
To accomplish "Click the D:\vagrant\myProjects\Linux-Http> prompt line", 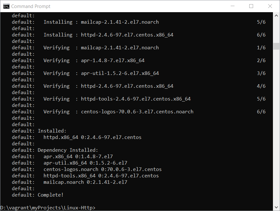I will 48,208.
